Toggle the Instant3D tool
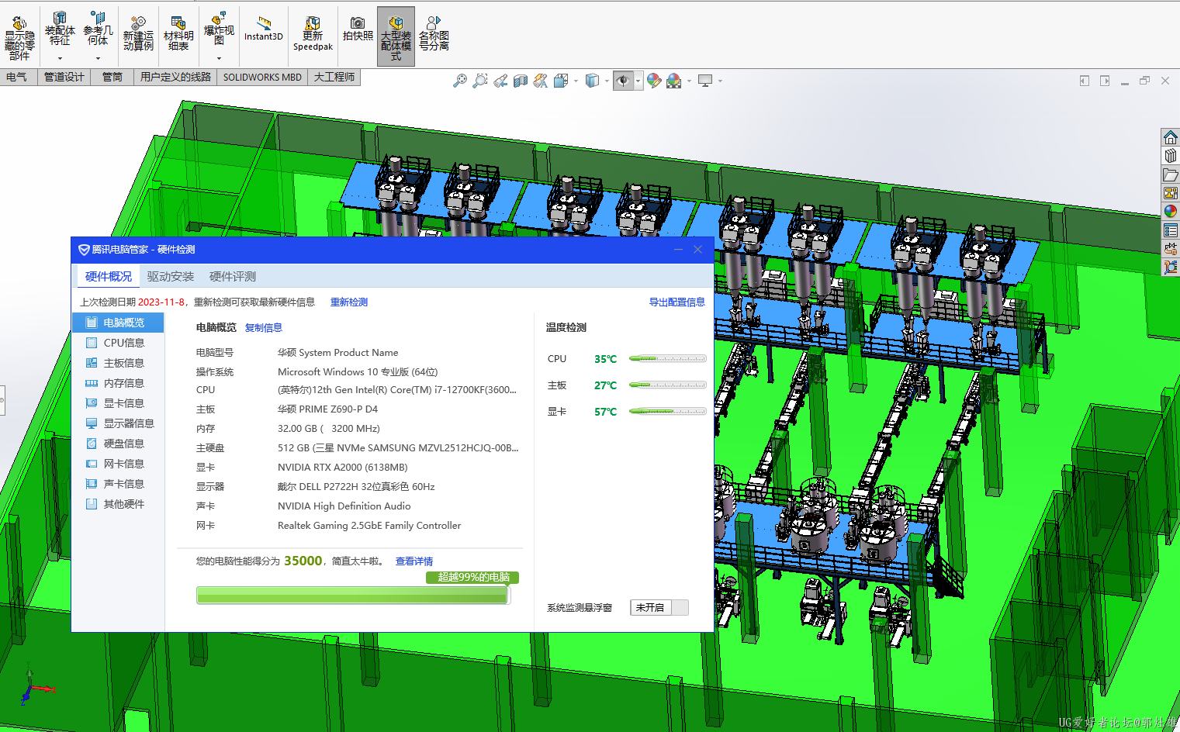1180x732 pixels. click(x=264, y=29)
